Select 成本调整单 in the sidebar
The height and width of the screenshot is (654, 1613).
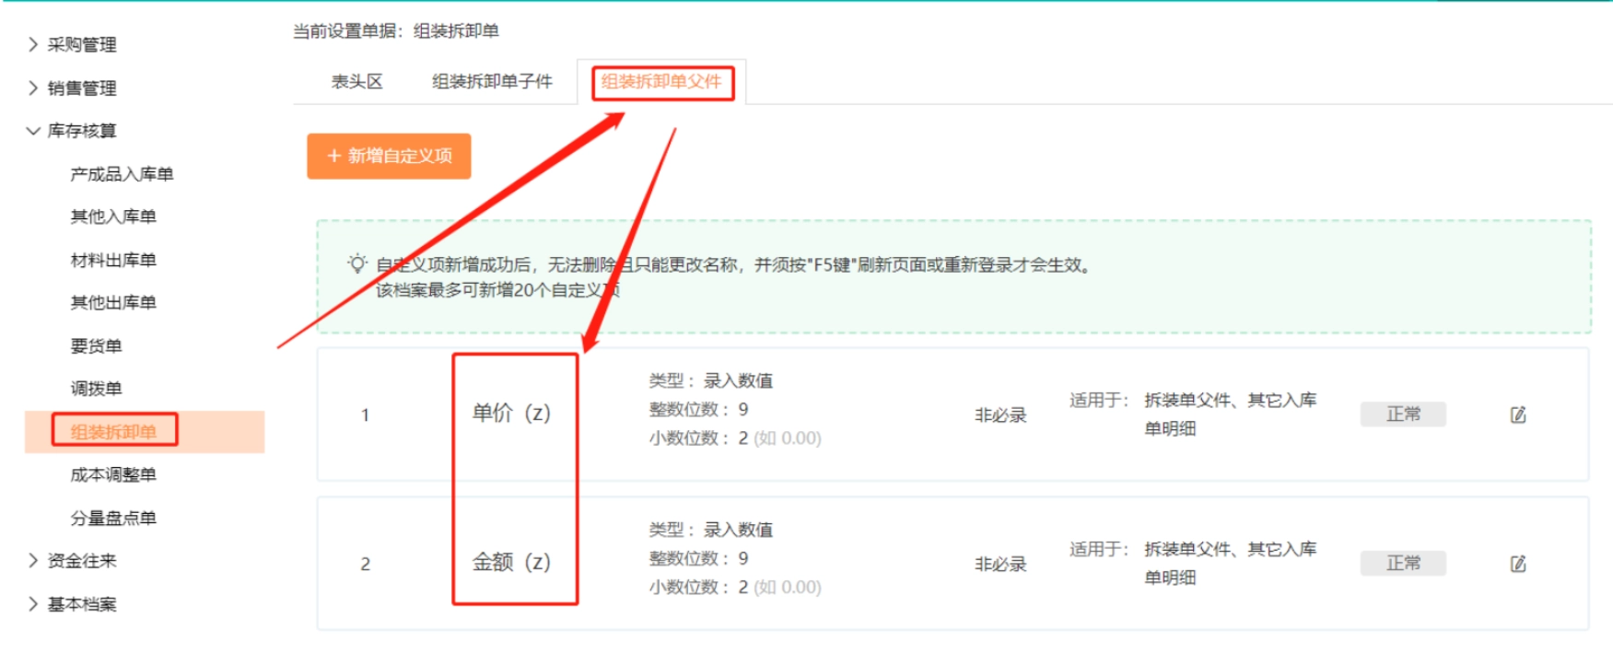113,474
